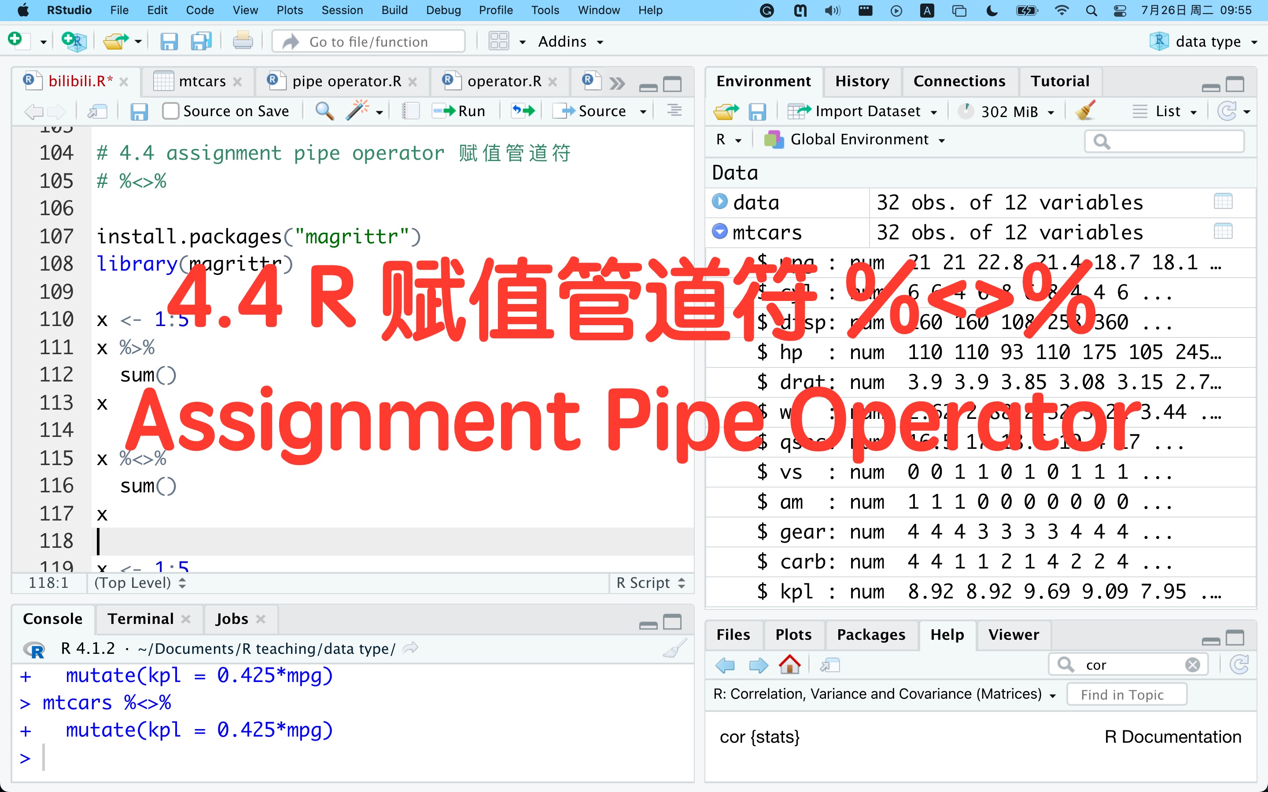Image resolution: width=1268 pixels, height=792 pixels.
Task: Collapse the mtcars object structure
Action: click(x=720, y=231)
